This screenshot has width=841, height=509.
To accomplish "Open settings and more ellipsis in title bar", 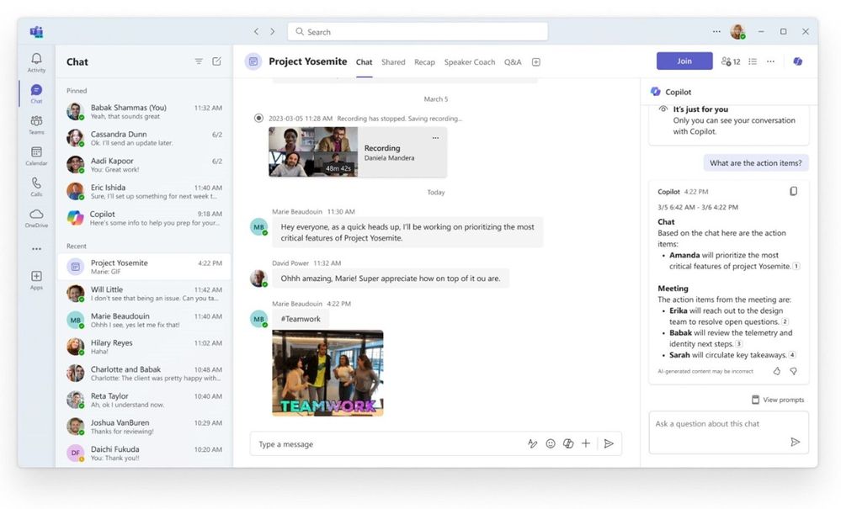I will pyautogui.click(x=716, y=32).
